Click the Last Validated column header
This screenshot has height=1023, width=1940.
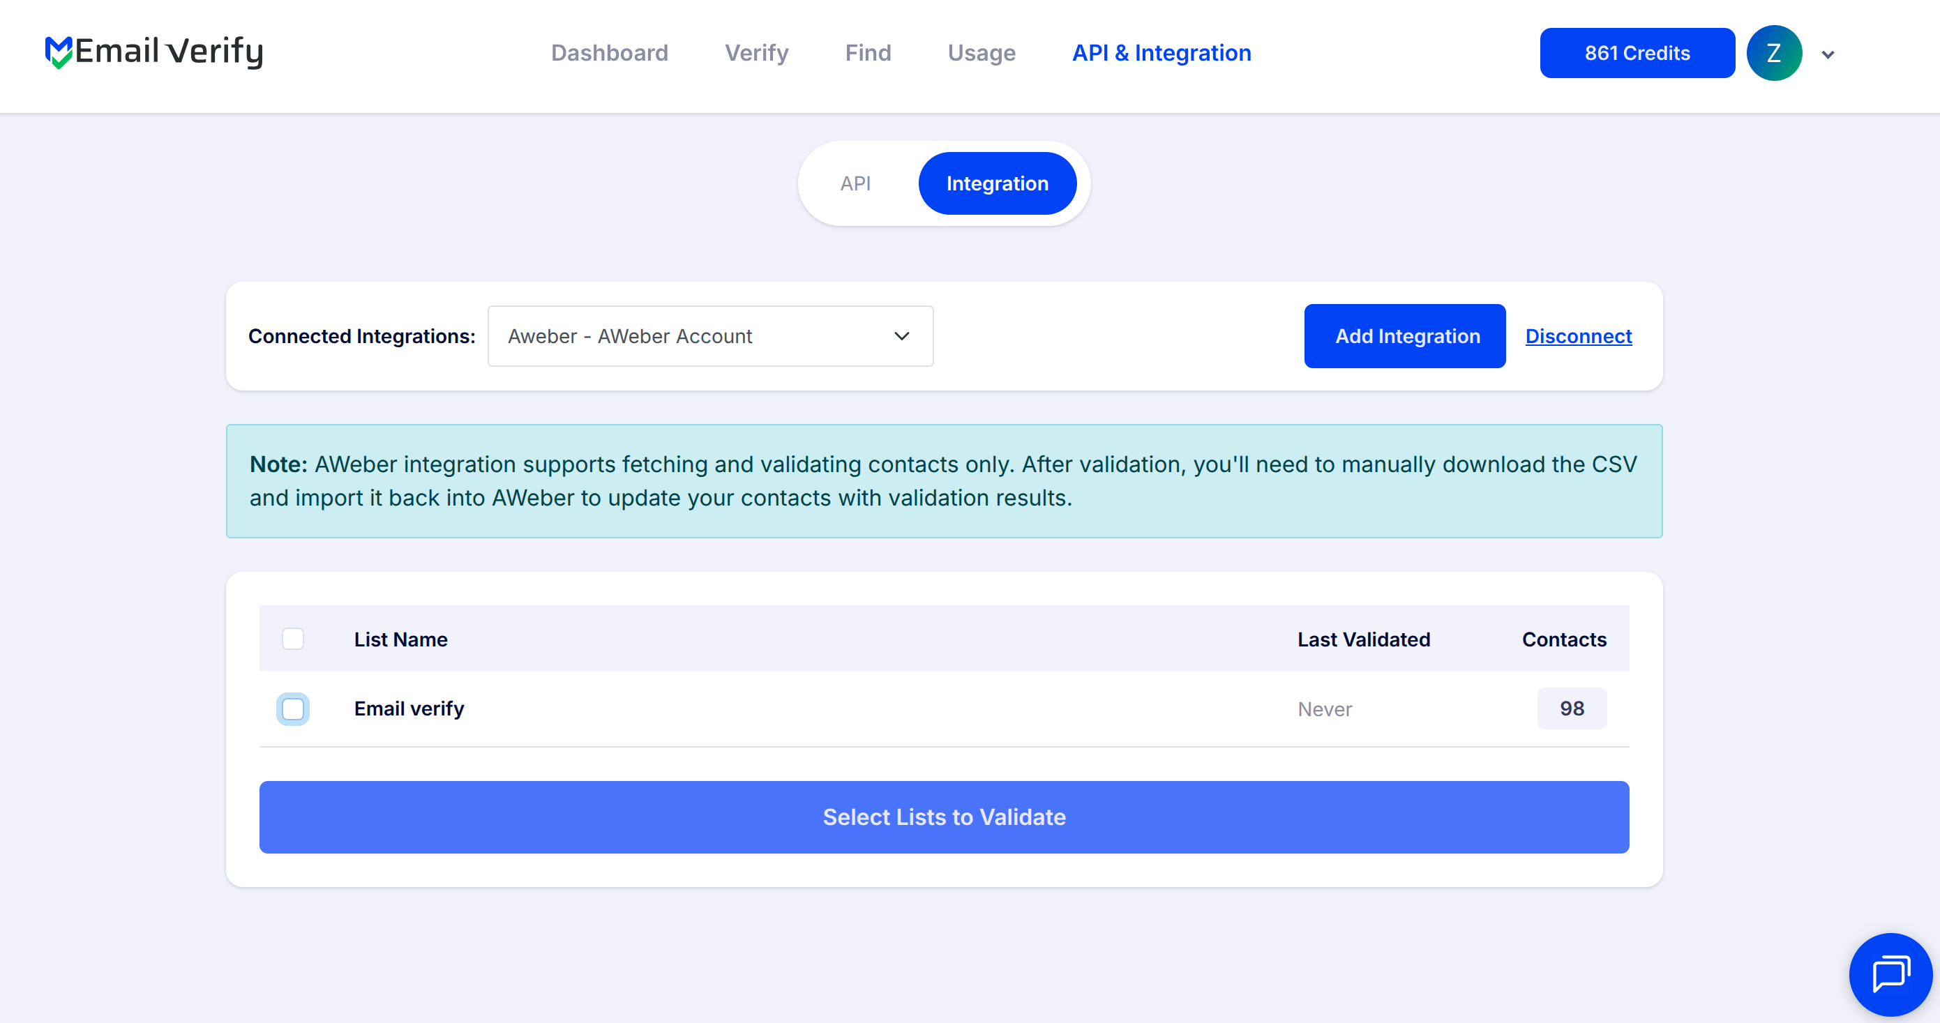(x=1363, y=639)
